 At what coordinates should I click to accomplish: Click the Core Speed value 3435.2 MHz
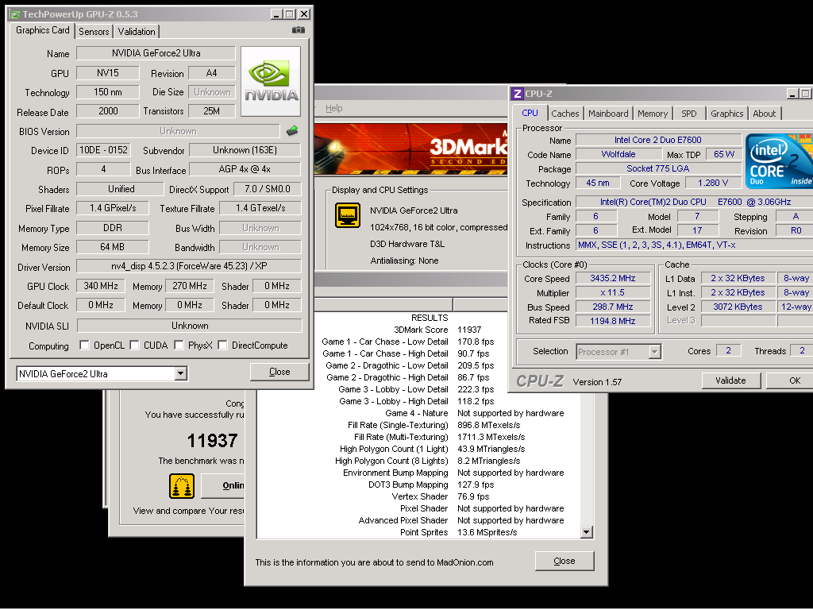point(613,278)
